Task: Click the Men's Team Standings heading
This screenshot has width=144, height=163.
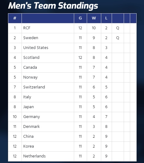Action: pos(53,6)
